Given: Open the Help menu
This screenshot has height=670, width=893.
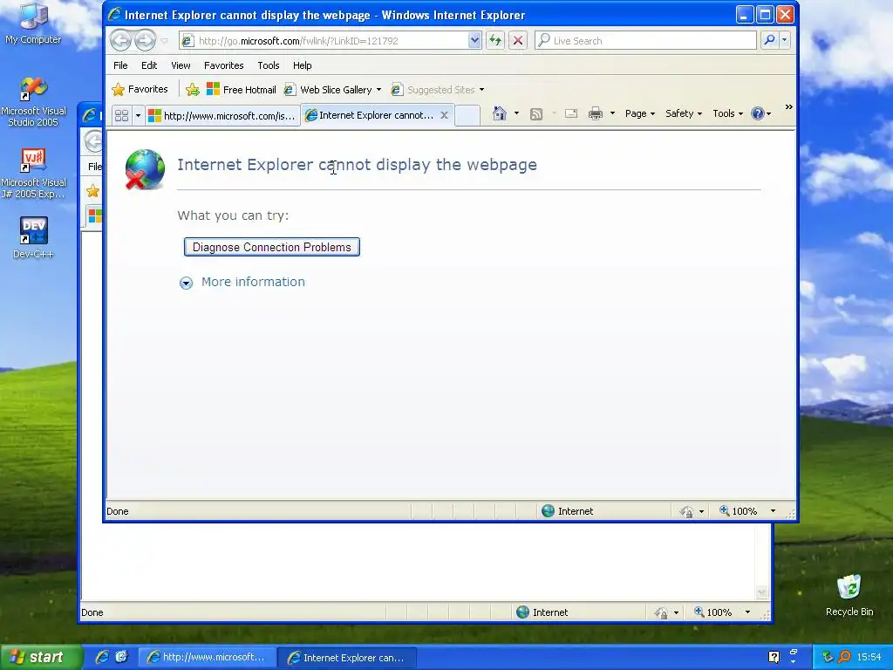Looking at the screenshot, I should click(x=303, y=65).
